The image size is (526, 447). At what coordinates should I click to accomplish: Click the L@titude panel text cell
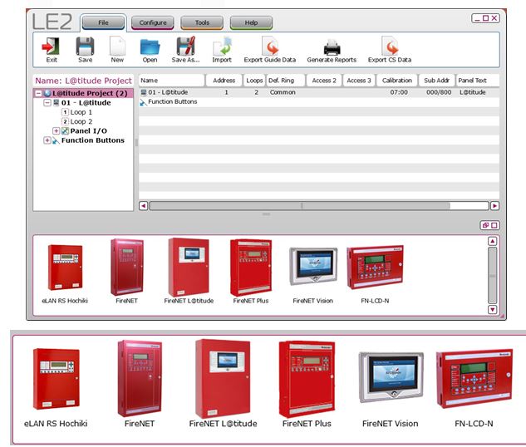472,92
